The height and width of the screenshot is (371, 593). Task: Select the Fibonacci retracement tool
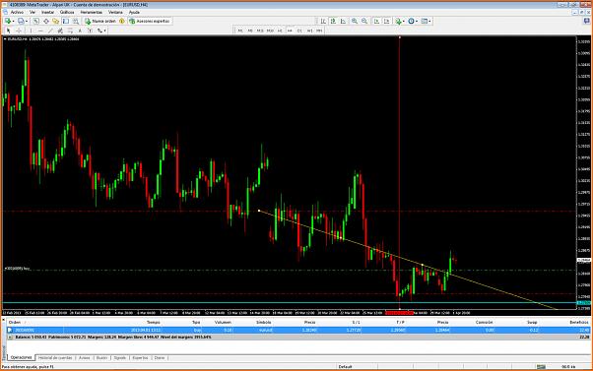[70, 31]
